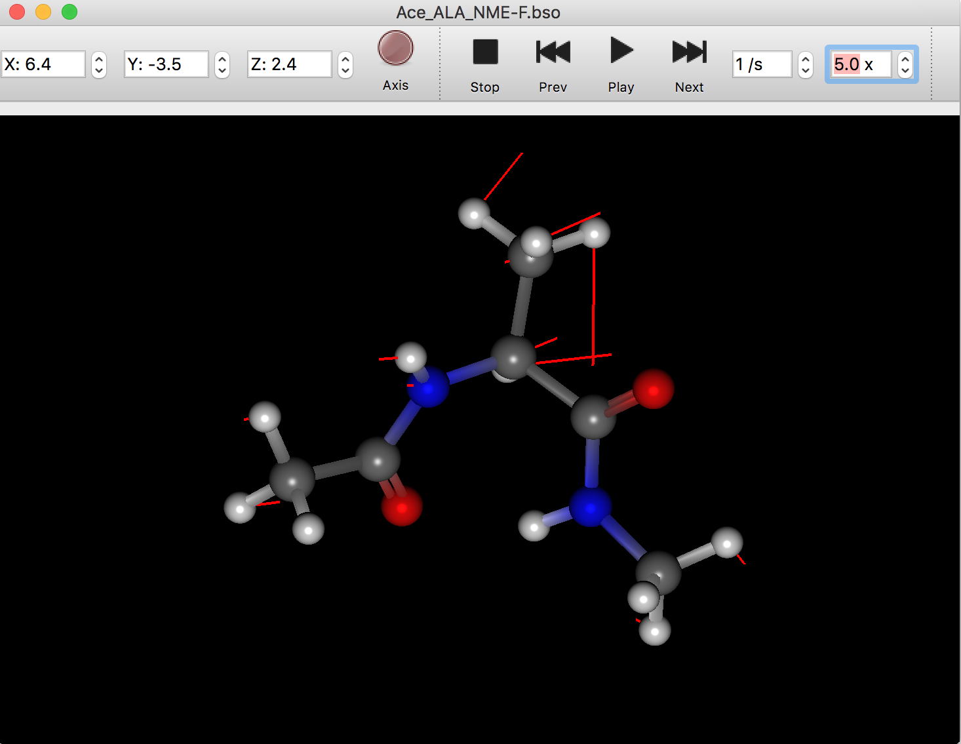961x744 pixels.
Task: Click the lower-left red oxygen atom
Action: click(402, 506)
